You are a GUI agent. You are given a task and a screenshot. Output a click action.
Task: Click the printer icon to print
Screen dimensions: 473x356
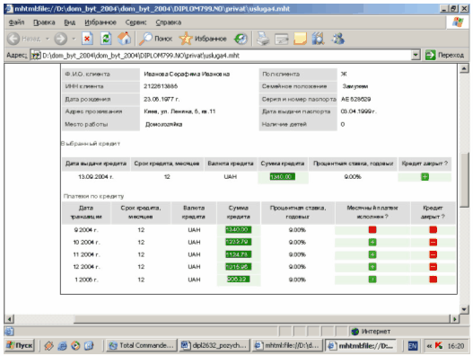tap(263, 39)
